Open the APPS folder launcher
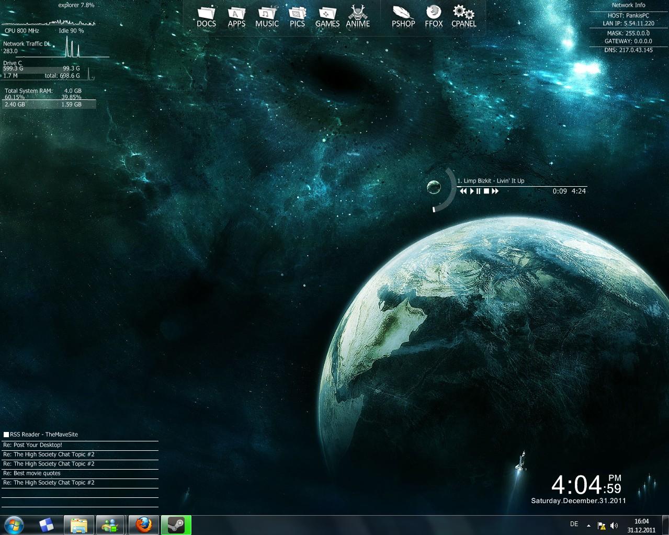Image resolution: width=669 pixels, height=535 pixels. (x=236, y=16)
